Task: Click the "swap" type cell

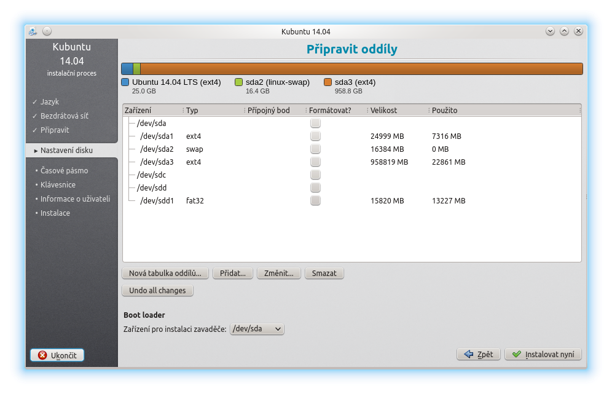Action: pos(194,149)
